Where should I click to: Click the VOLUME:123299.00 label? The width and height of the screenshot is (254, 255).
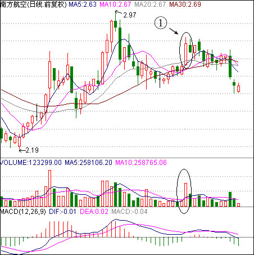click(x=31, y=163)
